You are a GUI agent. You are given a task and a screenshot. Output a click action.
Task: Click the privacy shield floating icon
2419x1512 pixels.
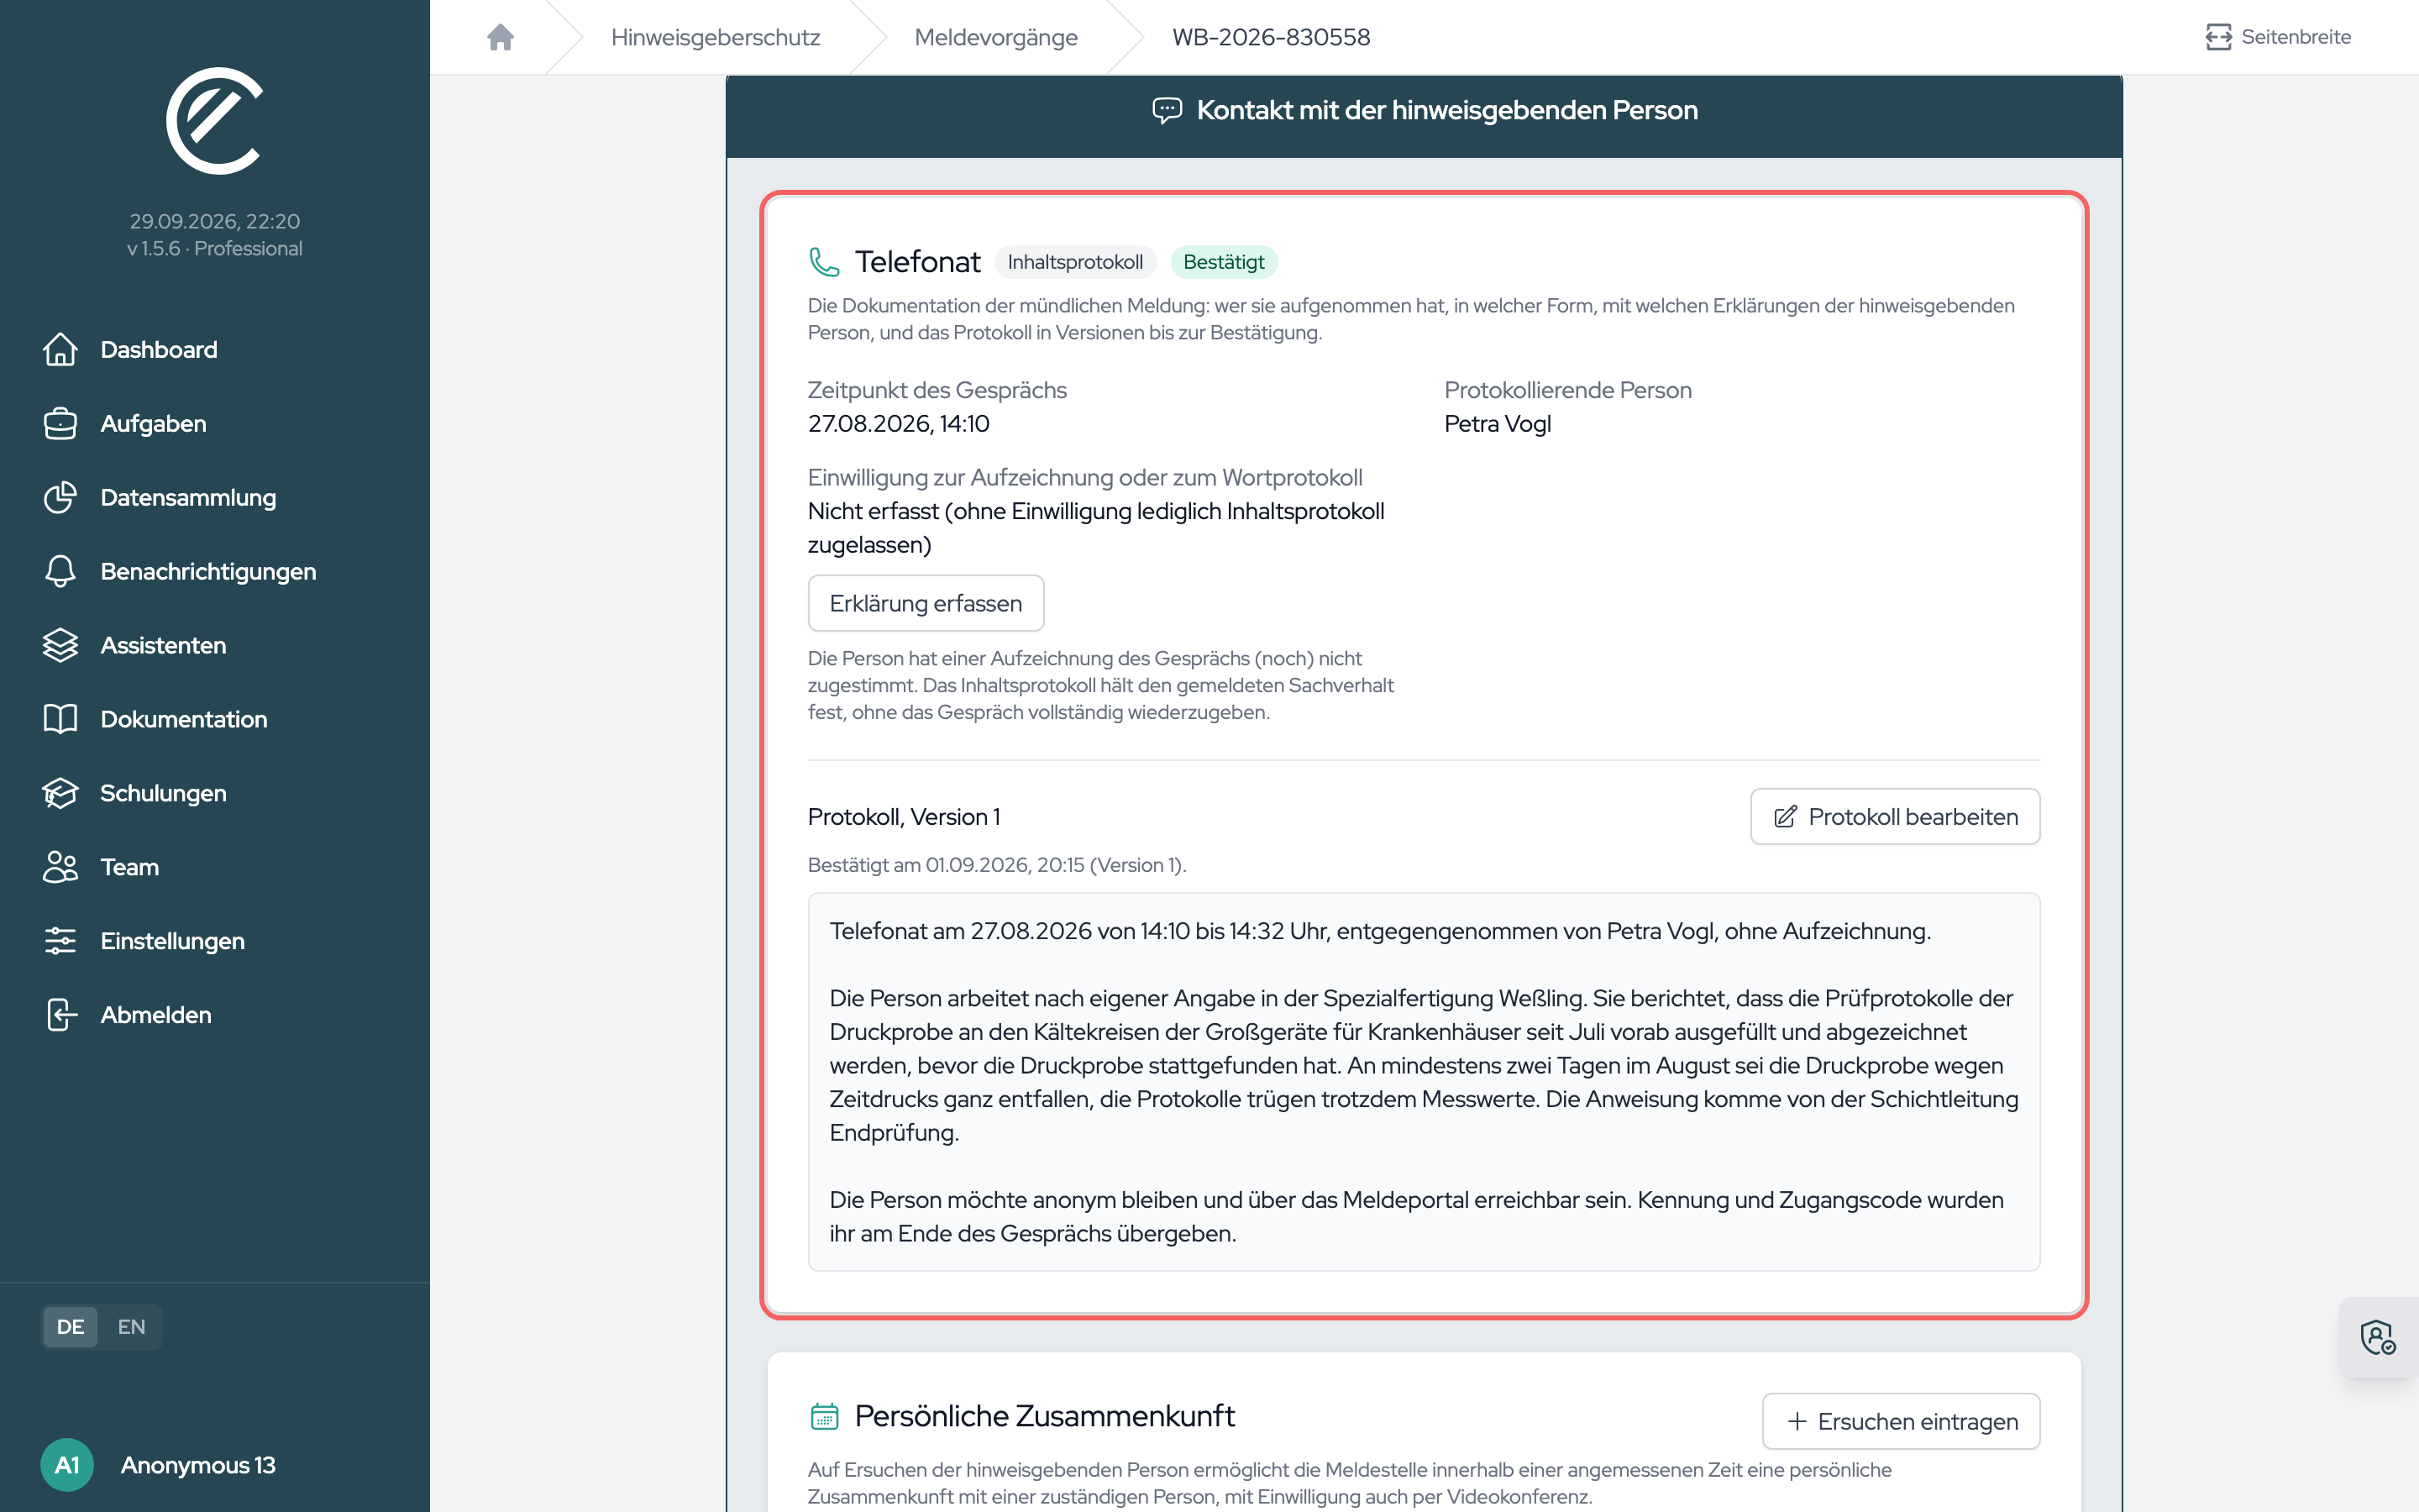2378,1337
